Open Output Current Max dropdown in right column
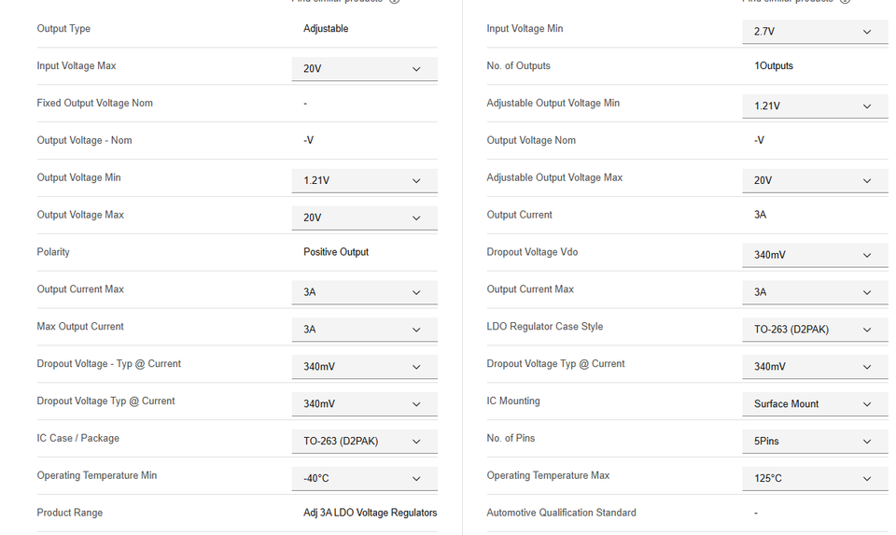896x535 pixels. pos(814,291)
